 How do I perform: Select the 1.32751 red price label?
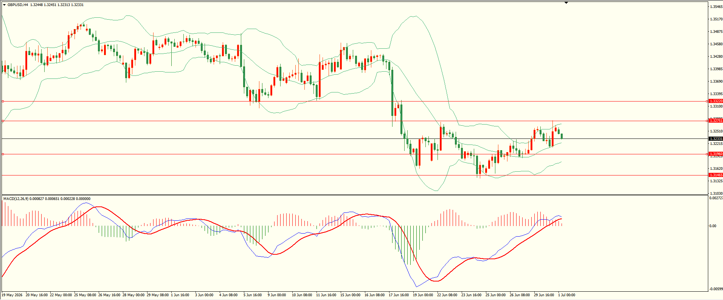716,121
